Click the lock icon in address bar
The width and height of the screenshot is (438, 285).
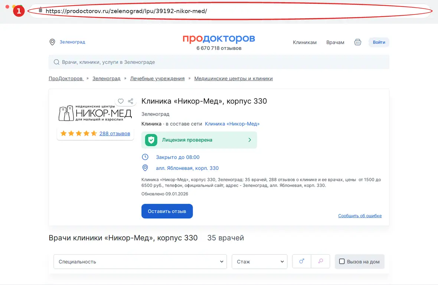[x=40, y=10]
